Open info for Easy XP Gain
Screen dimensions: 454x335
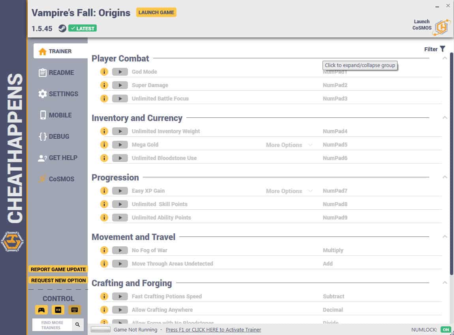(x=104, y=191)
